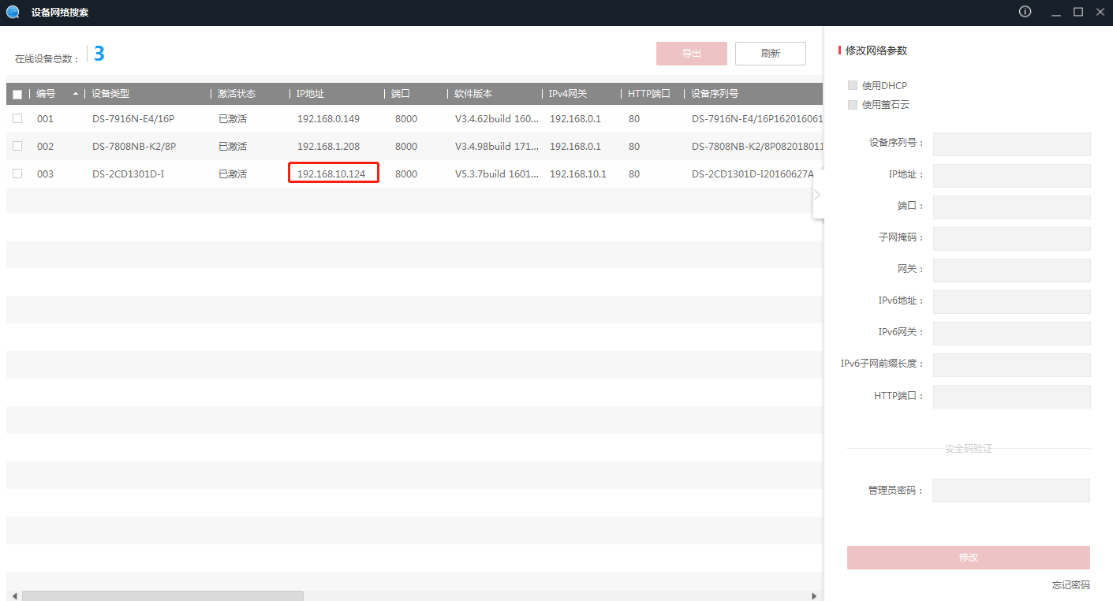Viewport: 1113px width, 601px height.
Task: Click the info icon in title bar
Action: (1025, 12)
